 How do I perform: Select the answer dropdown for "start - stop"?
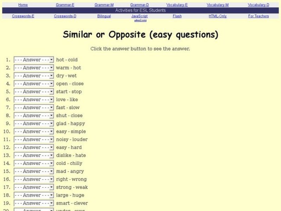(x=33, y=91)
